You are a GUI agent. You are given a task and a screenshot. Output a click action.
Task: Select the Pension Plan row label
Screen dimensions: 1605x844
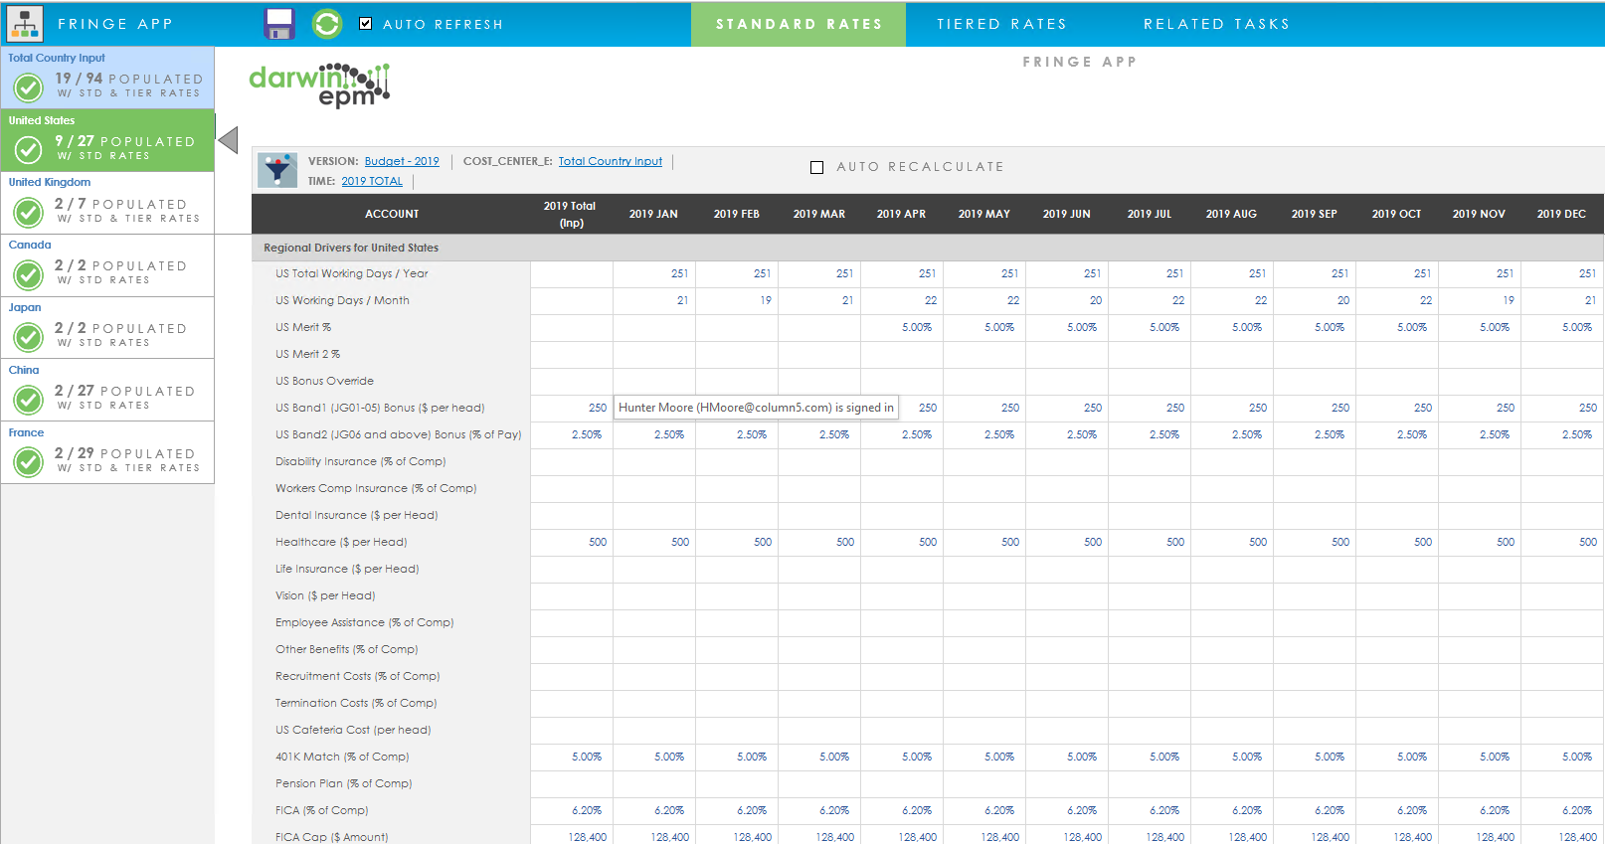coord(343,783)
